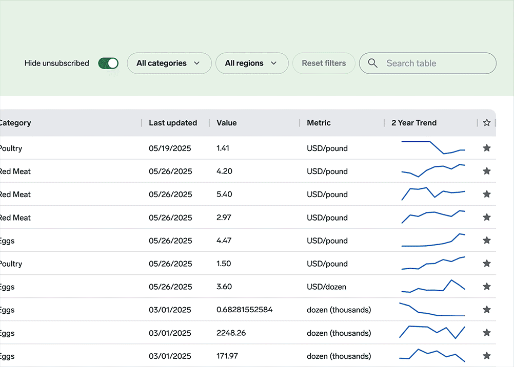Toggle the Hide unsubscribed switch
This screenshot has height=367, width=514.
pos(108,63)
